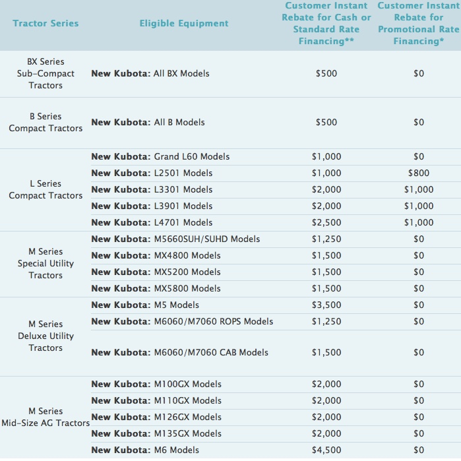Click the $1,000 cash rebate for L2501
This screenshot has height=461, width=461.
tap(326, 173)
